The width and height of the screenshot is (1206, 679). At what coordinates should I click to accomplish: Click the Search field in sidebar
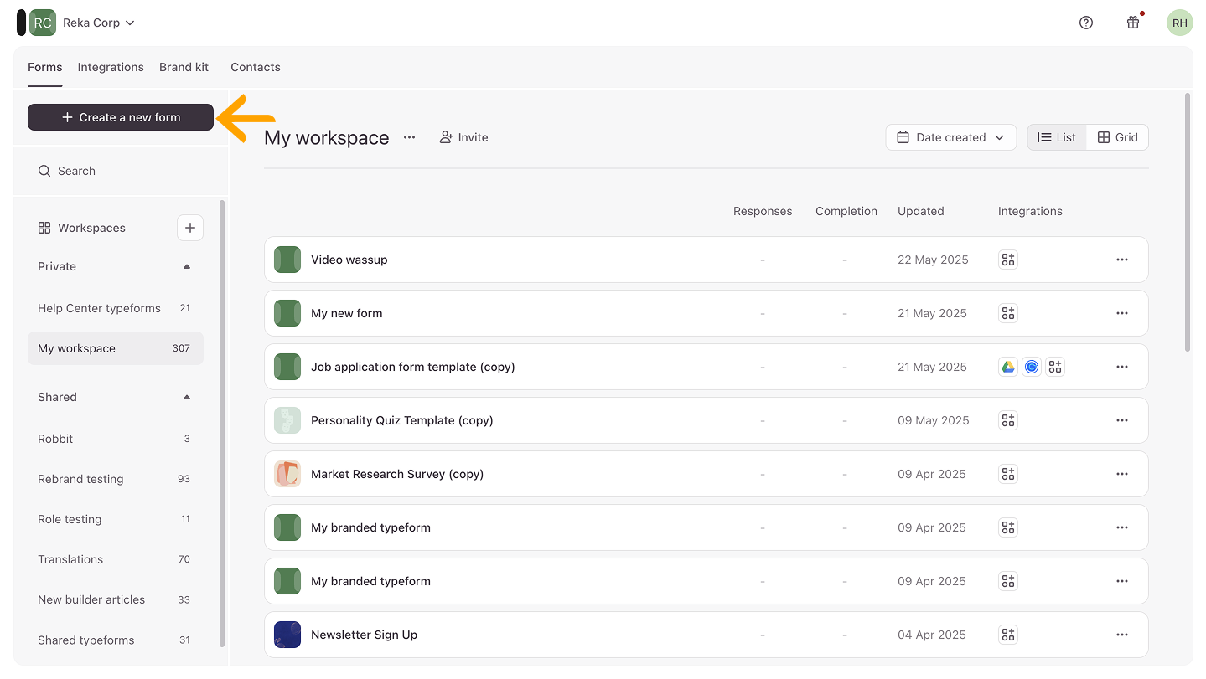(x=117, y=171)
